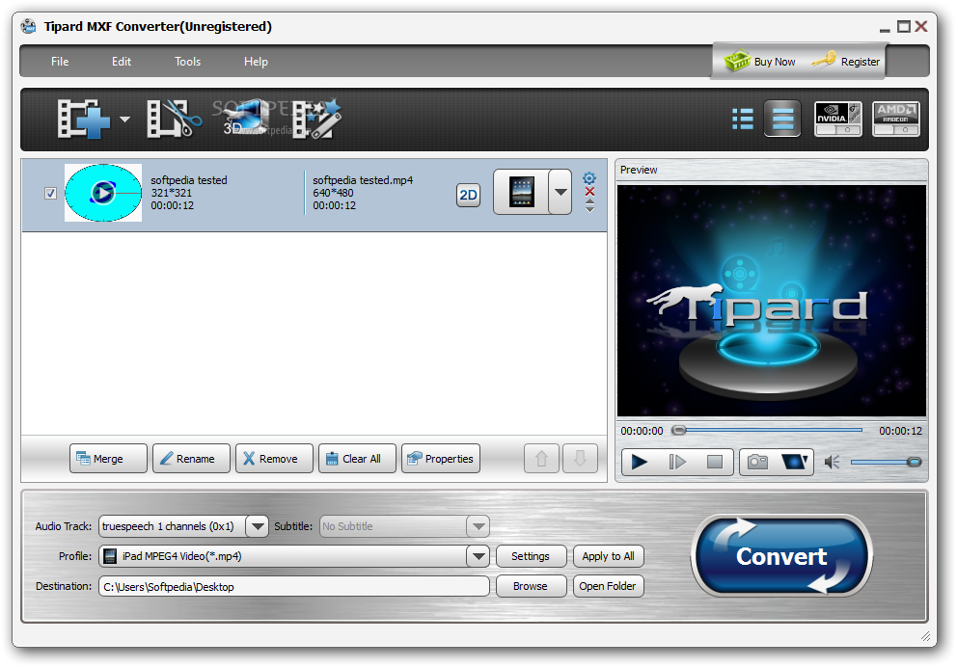Image resolution: width=957 pixels, height=667 pixels.
Task: Click the window resize grip corner
Action: [x=926, y=636]
